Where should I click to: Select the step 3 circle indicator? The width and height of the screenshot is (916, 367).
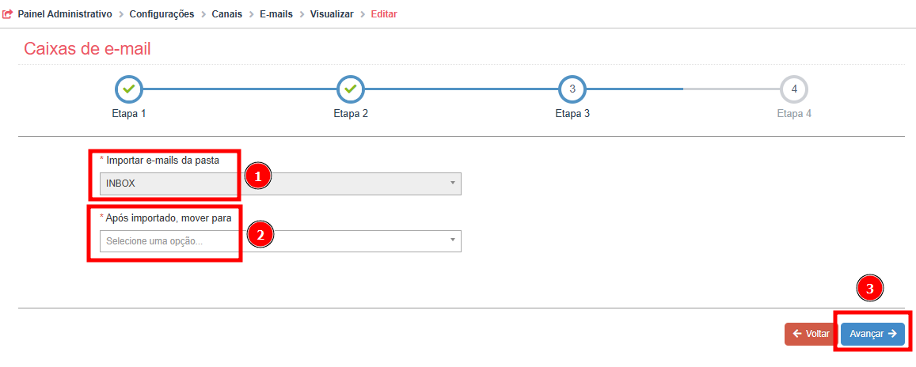tap(572, 89)
